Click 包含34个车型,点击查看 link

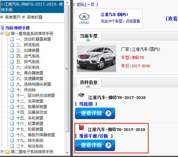pos(120,21)
